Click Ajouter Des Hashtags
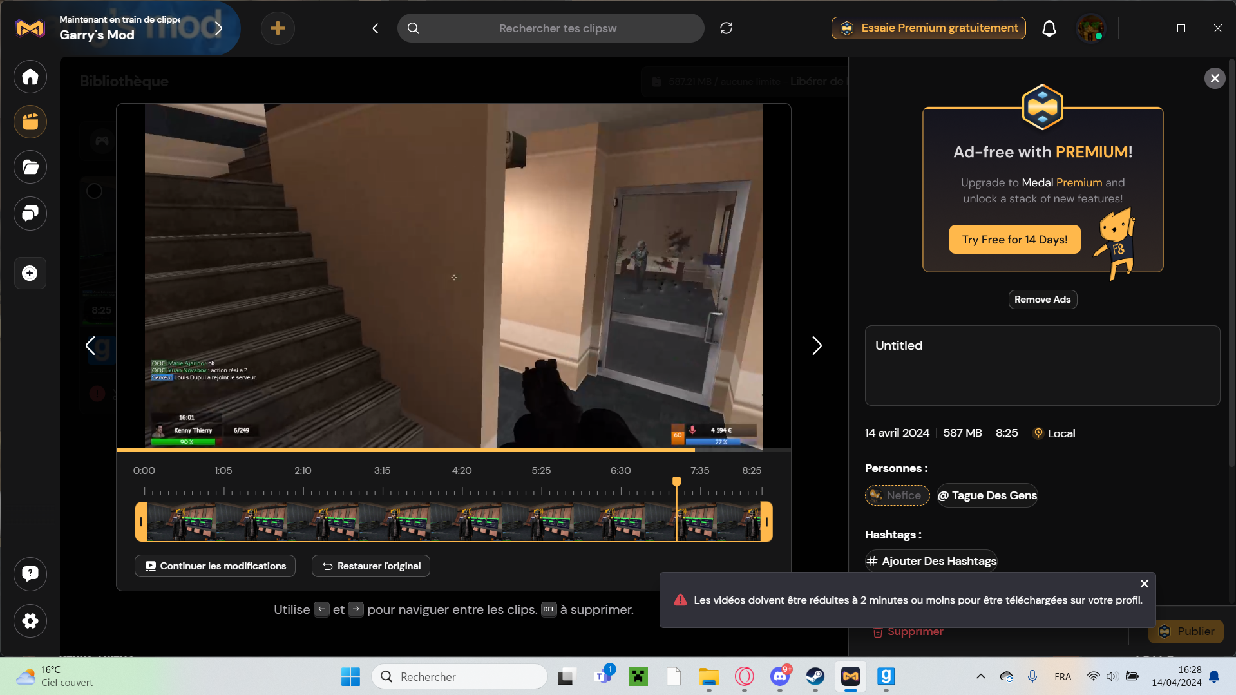This screenshot has height=695, width=1236. pos(931,561)
